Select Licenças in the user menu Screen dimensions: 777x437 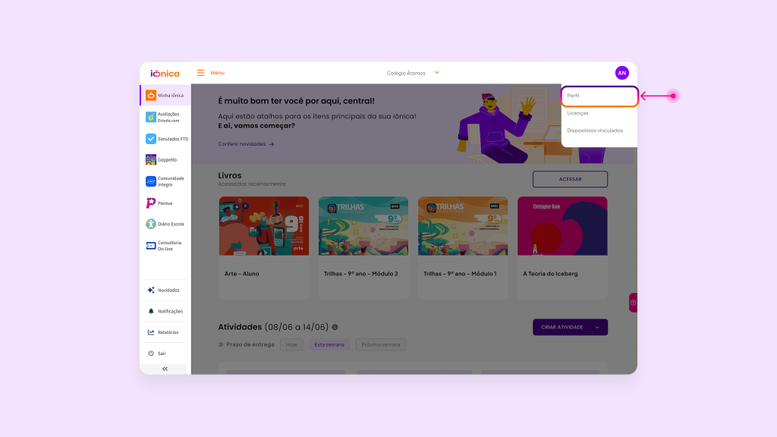pos(577,113)
